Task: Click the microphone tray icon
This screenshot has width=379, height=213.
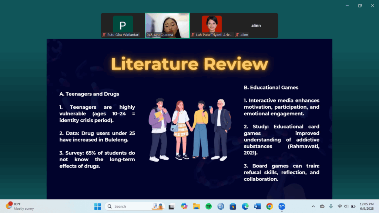Action: coord(331,206)
